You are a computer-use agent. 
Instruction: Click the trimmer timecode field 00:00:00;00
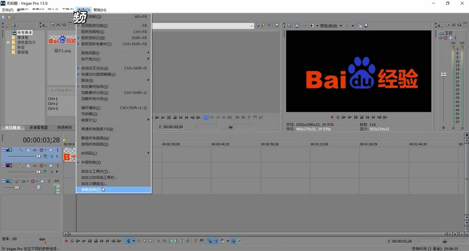tap(173, 127)
